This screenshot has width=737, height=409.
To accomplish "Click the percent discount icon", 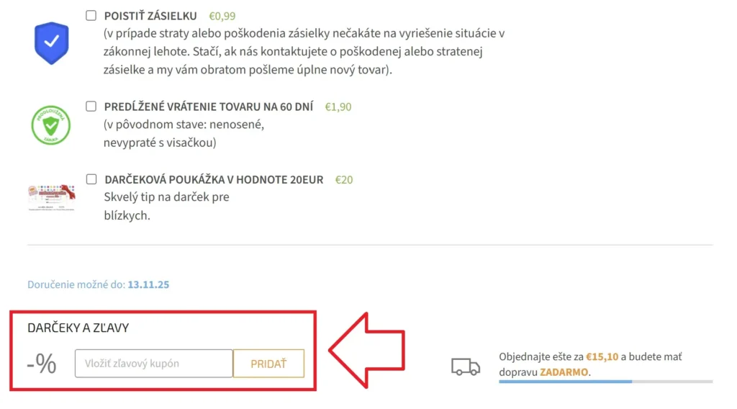I will click(42, 364).
